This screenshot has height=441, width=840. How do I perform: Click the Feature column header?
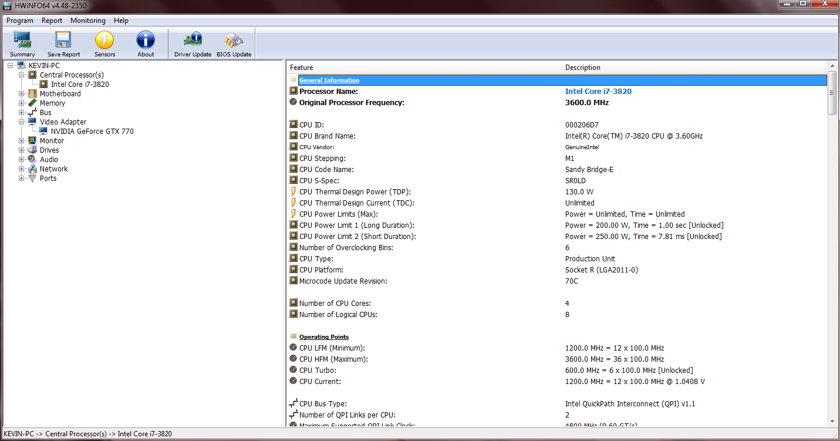tap(424, 68)
